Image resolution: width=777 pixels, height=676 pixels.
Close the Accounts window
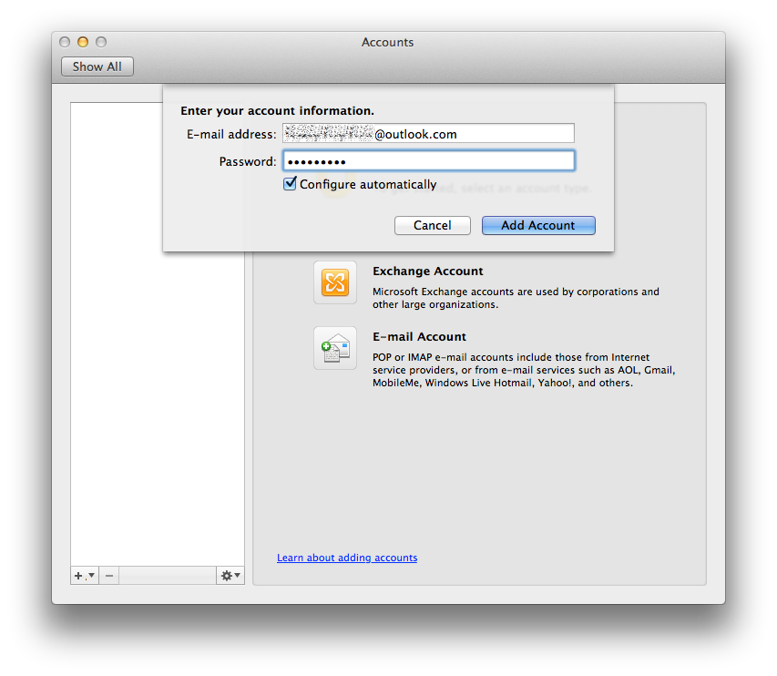[x=65, y=42]
